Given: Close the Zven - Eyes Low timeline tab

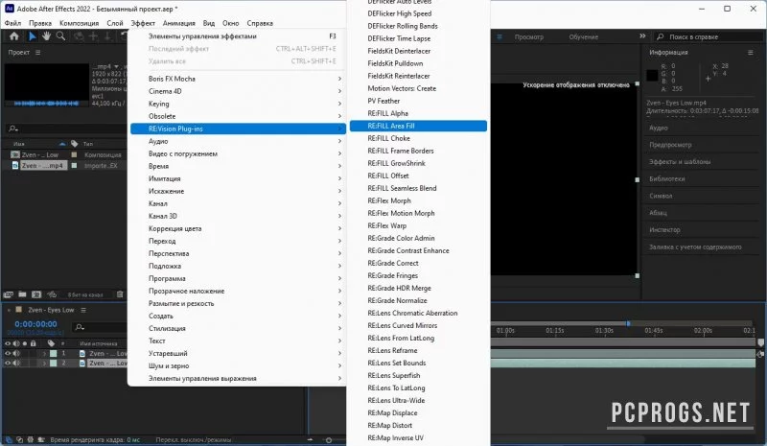Looking at the screenshot, I should click(x=9, y=311).
